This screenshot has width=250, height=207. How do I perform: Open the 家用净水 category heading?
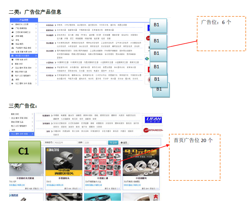point(50,68)
